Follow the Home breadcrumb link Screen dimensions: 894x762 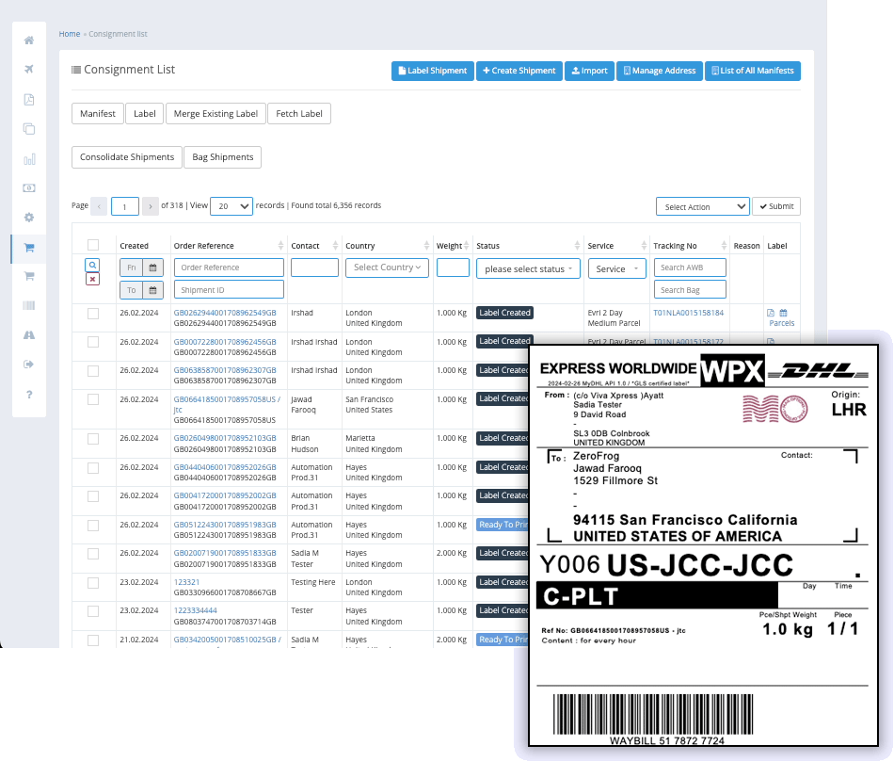[70, 34]
